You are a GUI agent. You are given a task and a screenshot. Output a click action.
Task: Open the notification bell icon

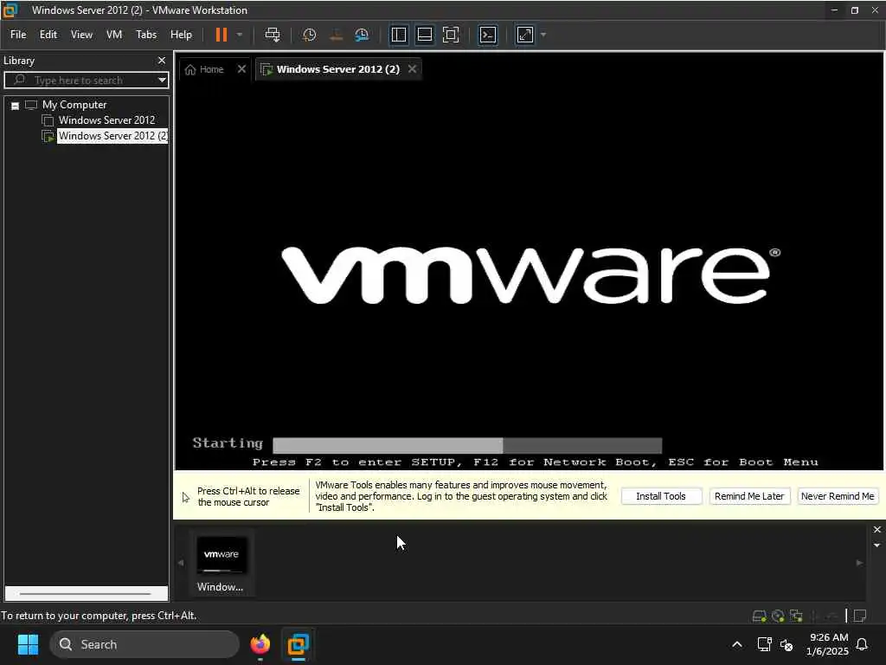click(863, 644)
